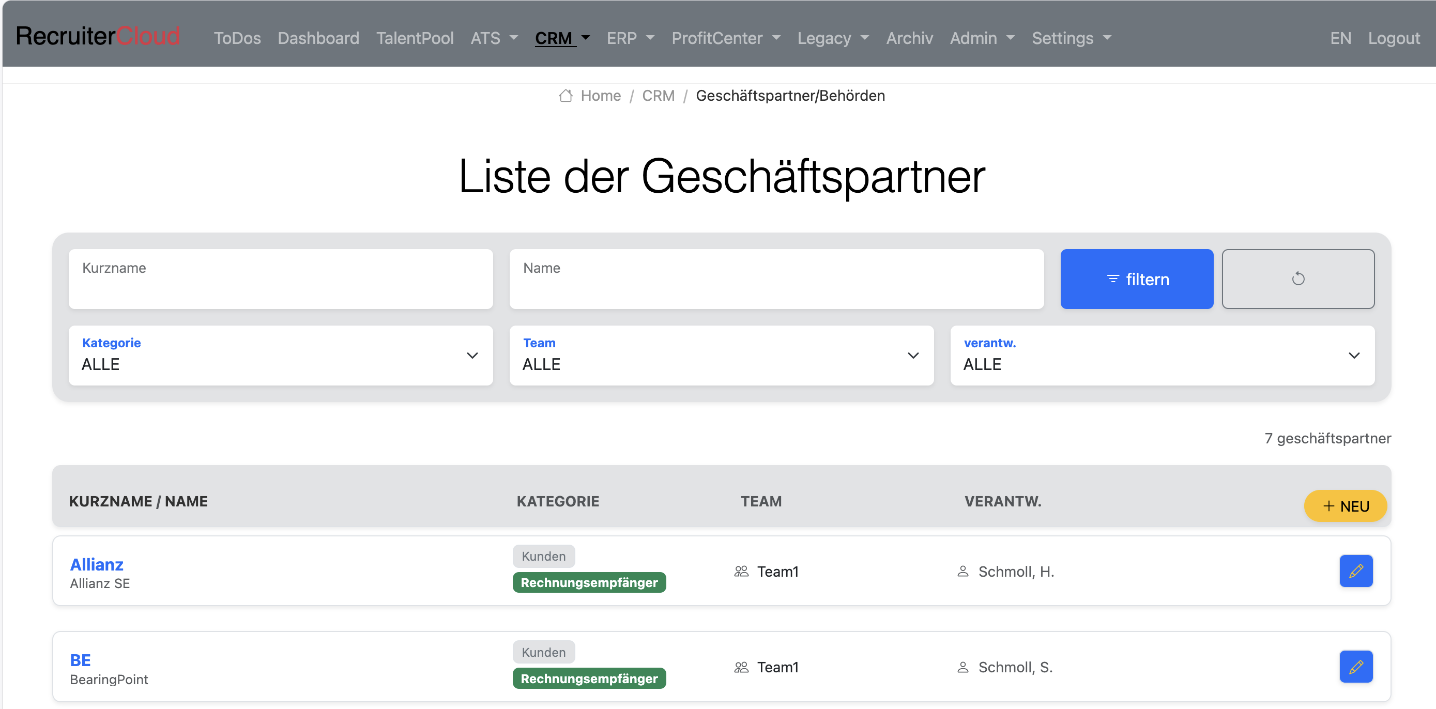
Task: Click the Home breadcrumb link
Action: [x=600, y=96]
